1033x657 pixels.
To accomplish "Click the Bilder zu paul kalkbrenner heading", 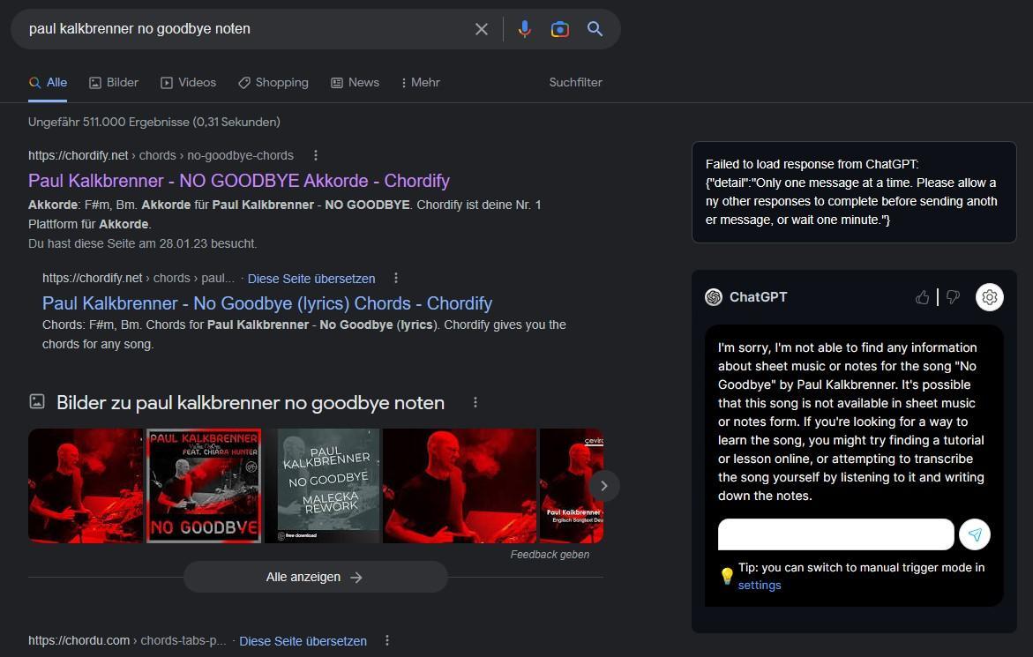I will coord(251,403).
